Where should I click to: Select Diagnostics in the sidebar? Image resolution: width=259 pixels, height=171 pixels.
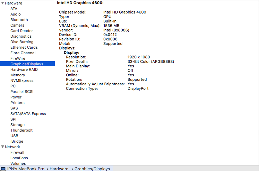[x=21, y=36]
